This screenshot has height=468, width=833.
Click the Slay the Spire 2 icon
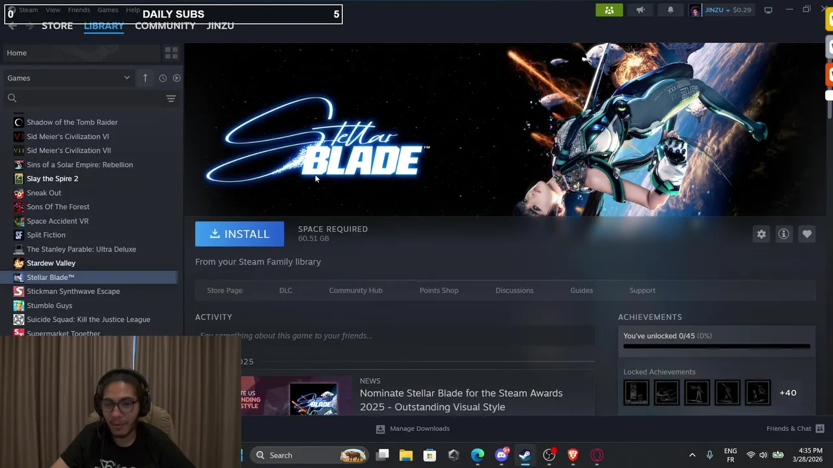pyautogui.click(x=19, y=179)
